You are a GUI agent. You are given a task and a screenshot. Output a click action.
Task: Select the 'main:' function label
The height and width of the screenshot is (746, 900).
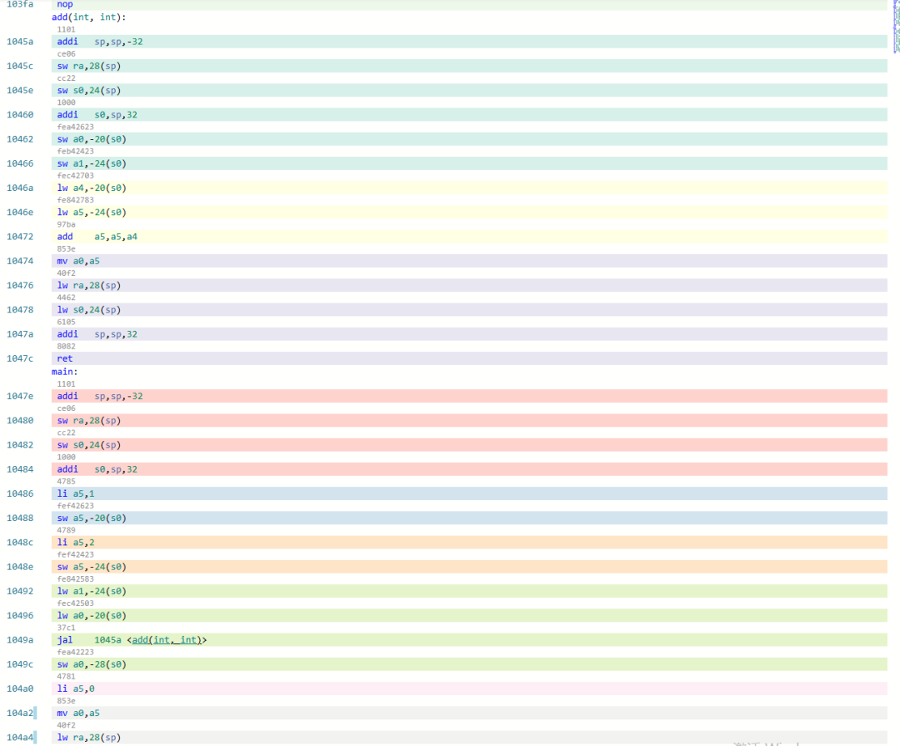click(64, 372)
